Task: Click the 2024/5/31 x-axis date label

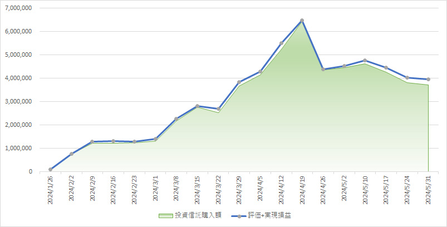Action: click(428, 190)
